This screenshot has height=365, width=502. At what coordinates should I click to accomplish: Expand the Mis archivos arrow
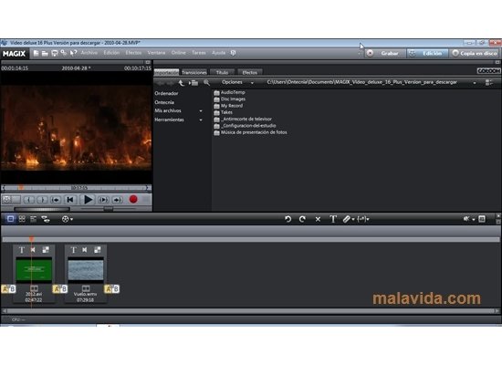[x=201, y=110]
